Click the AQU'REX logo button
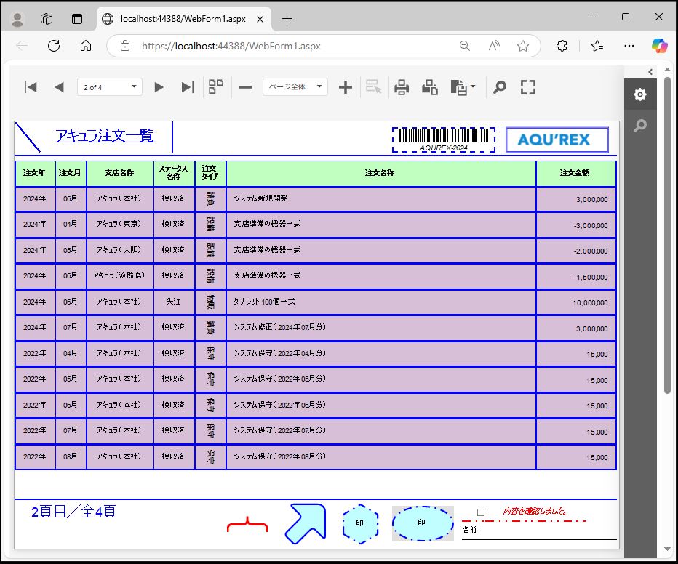Image resolution: width=678 pixels, height=564 pixels. [557, 140]
